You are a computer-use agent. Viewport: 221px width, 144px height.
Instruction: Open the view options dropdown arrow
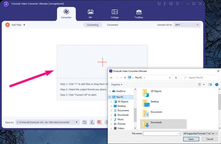(x=204, y=84)
